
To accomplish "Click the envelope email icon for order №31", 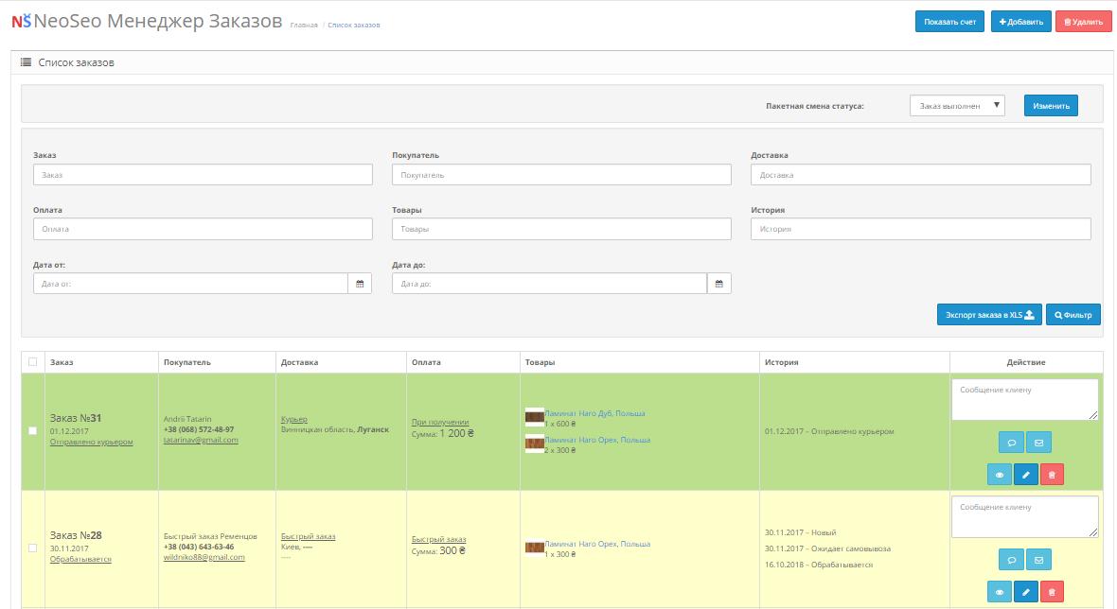I will tap(1038, 442).
